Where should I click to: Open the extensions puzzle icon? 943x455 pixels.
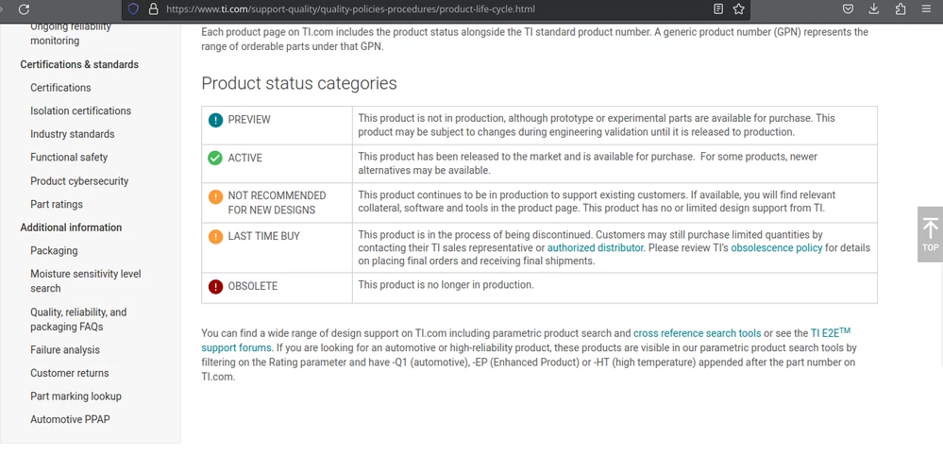click(x=901, y=9)
